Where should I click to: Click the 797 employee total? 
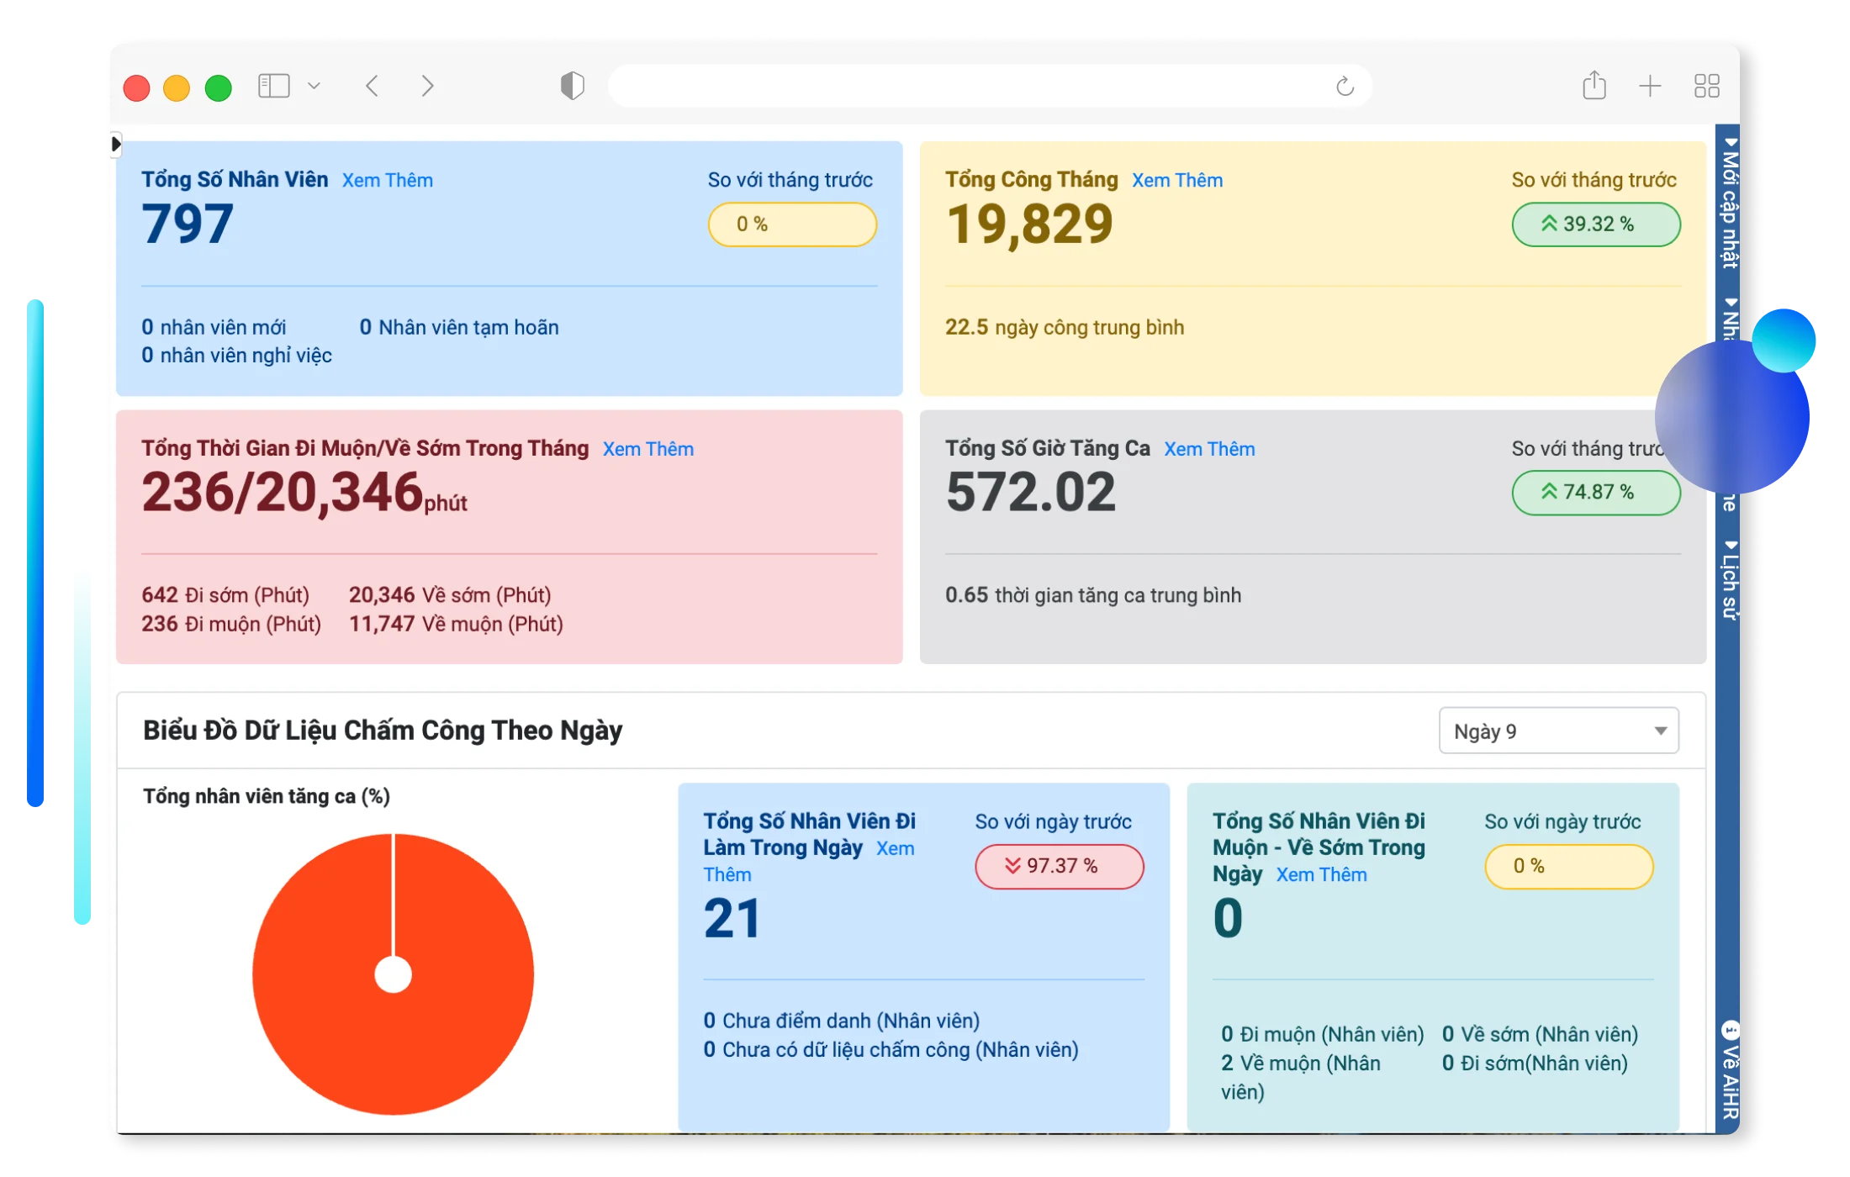[187, 224]
